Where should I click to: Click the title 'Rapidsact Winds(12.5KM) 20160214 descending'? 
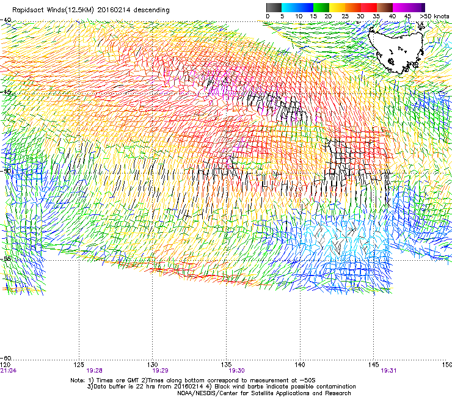coord(91,10)
